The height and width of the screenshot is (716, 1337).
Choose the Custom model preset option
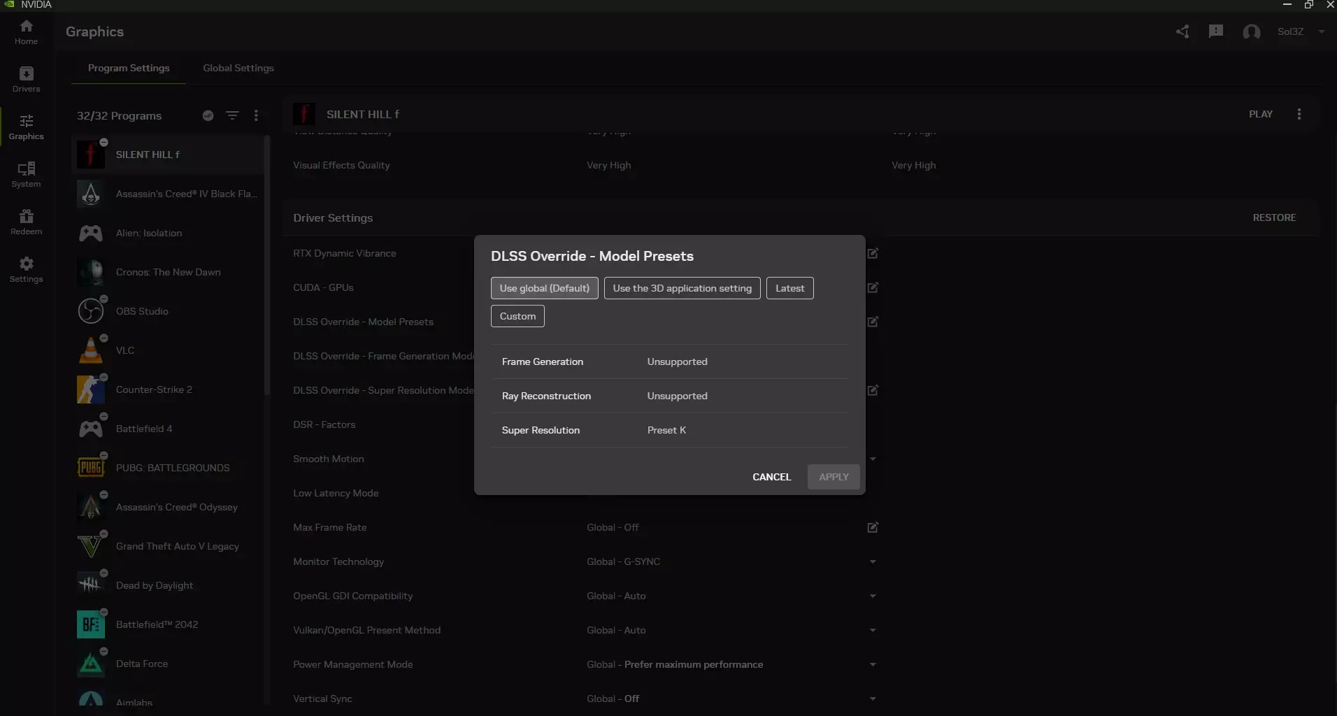pyautogui.click(x=517, y=316)
